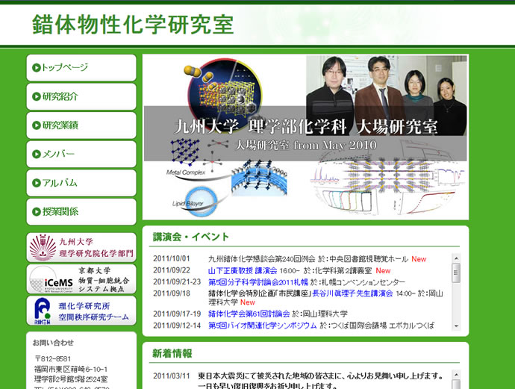
Task: Click the arrow icon beside トップページ
Action: 36,68
